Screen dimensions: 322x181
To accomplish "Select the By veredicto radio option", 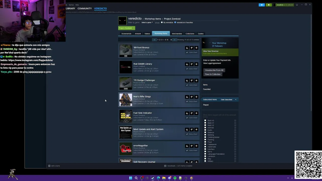I will click(162, 22).
